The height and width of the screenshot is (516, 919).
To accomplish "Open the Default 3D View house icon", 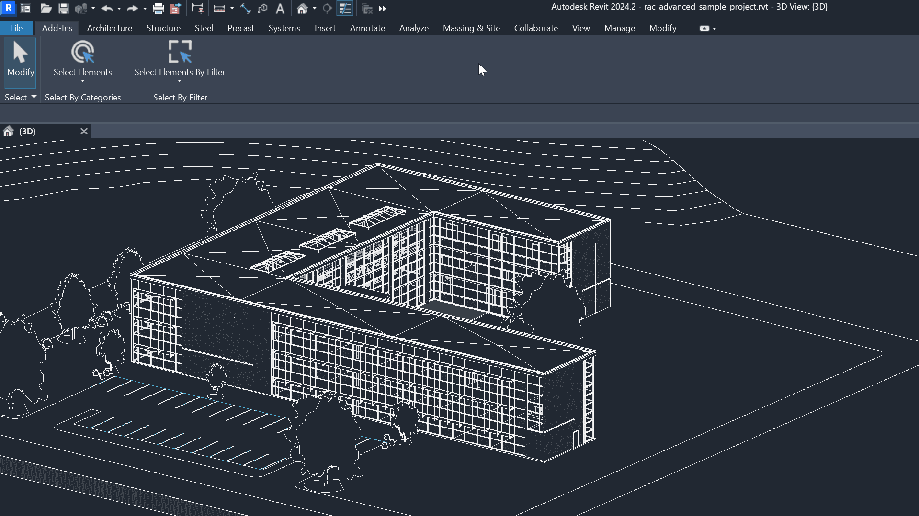I will [x=302, y=9].
